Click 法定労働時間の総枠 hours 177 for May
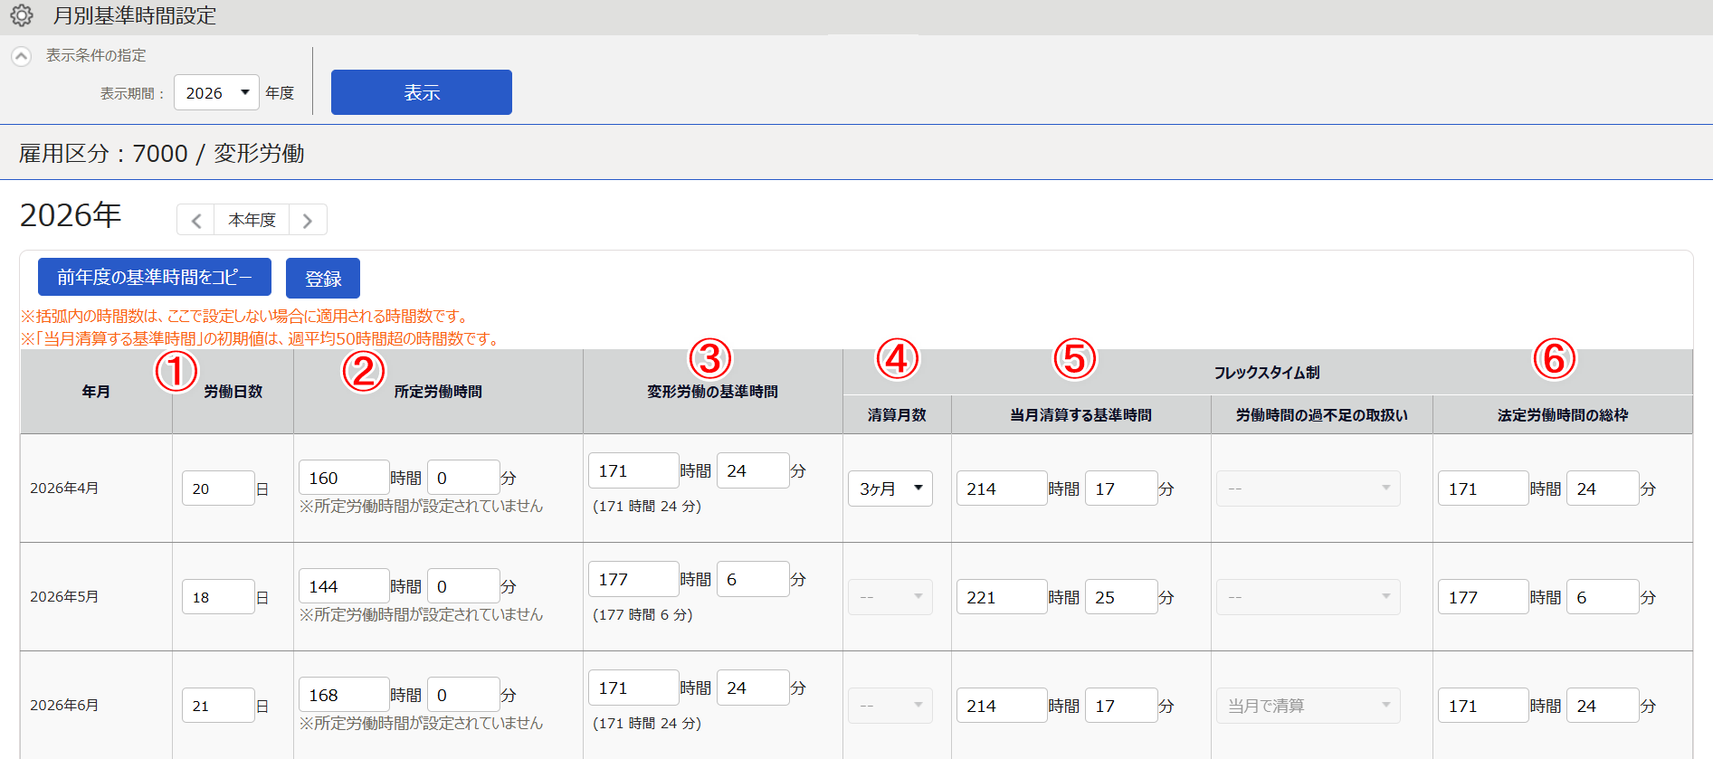 click(x=1483, y=597)
